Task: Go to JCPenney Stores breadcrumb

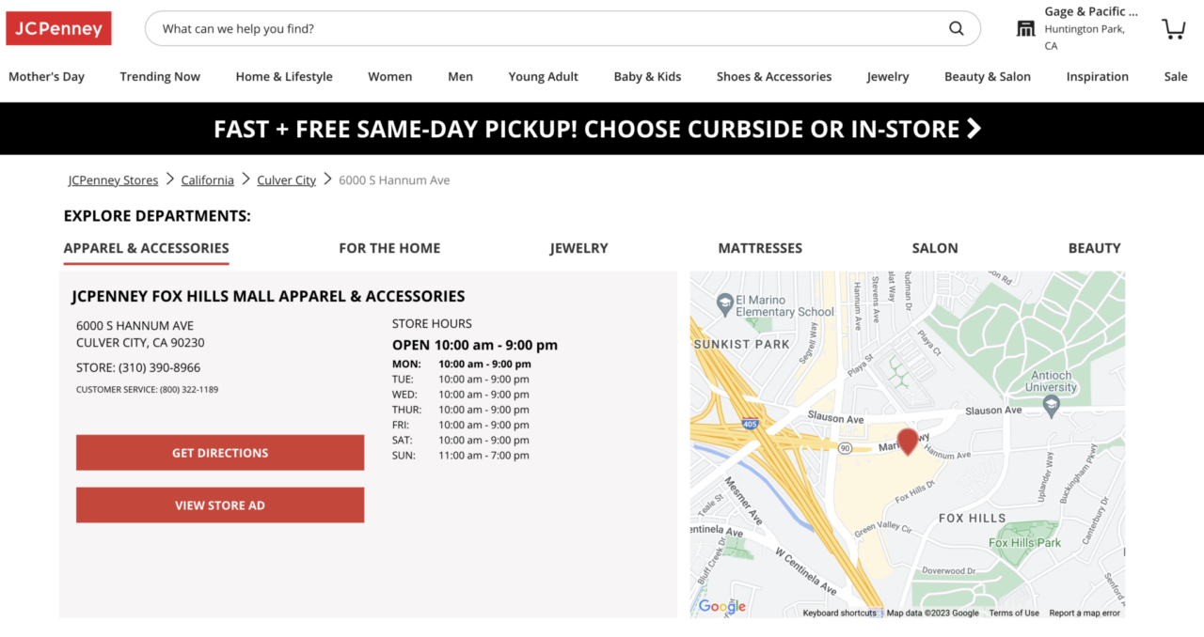Action: click(x=113, y=180)
